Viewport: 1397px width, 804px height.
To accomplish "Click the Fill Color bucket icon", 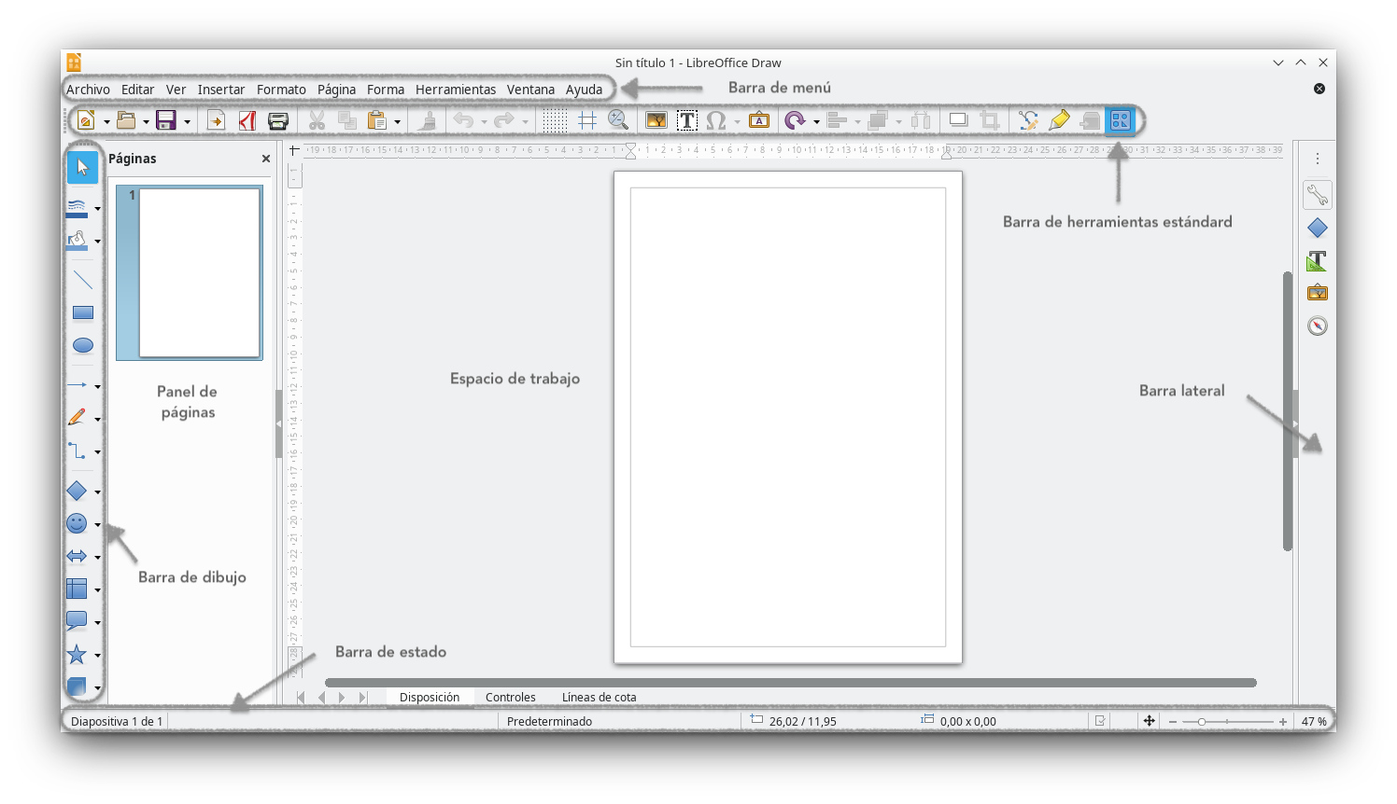I will pyautogui.click(x=78, y=241).
